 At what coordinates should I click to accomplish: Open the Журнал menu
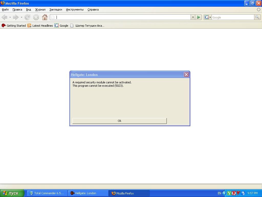40,9
